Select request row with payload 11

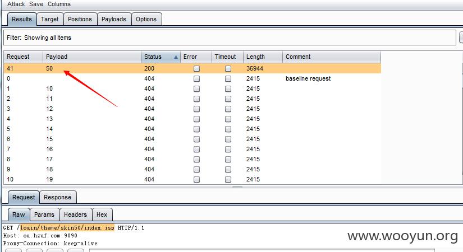(x=192, y=99)
